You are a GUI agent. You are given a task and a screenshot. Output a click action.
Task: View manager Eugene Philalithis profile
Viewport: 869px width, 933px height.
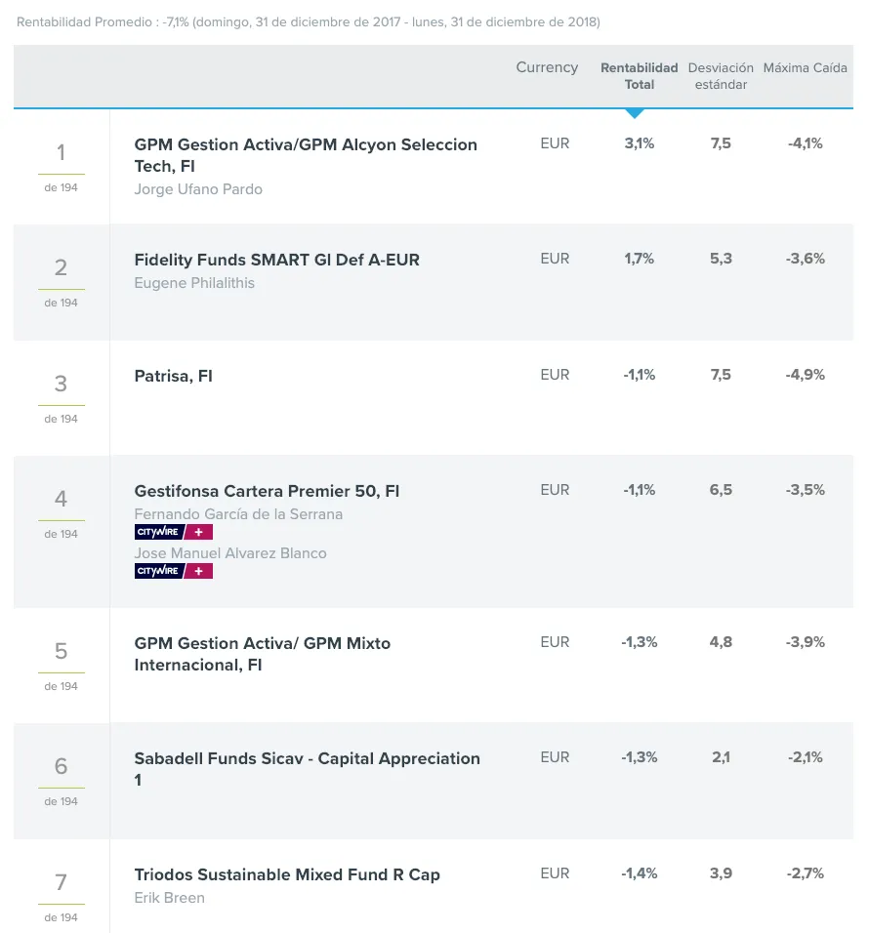(194, 283)
